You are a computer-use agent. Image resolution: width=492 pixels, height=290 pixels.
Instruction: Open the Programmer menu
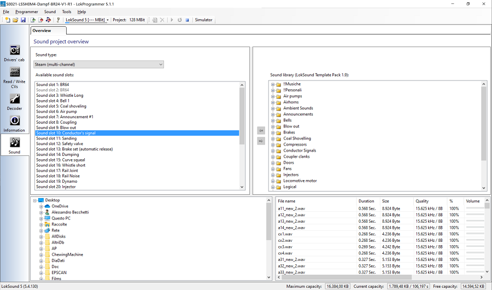pos(26,11)
